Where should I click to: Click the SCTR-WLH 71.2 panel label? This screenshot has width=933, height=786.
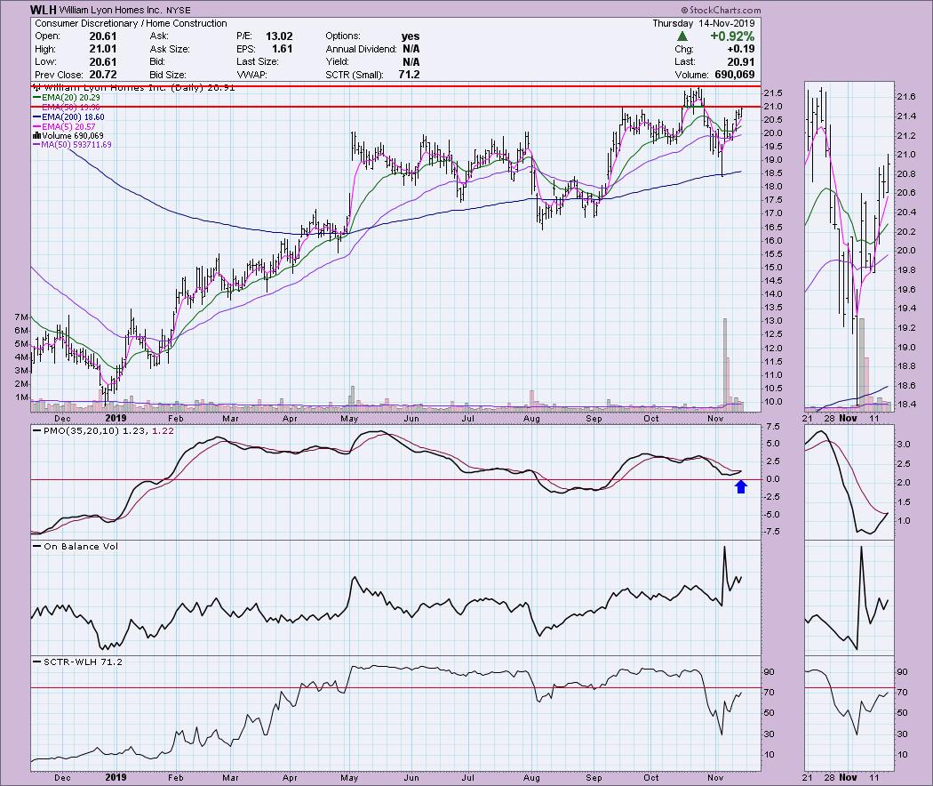click(x=83, y=662)
